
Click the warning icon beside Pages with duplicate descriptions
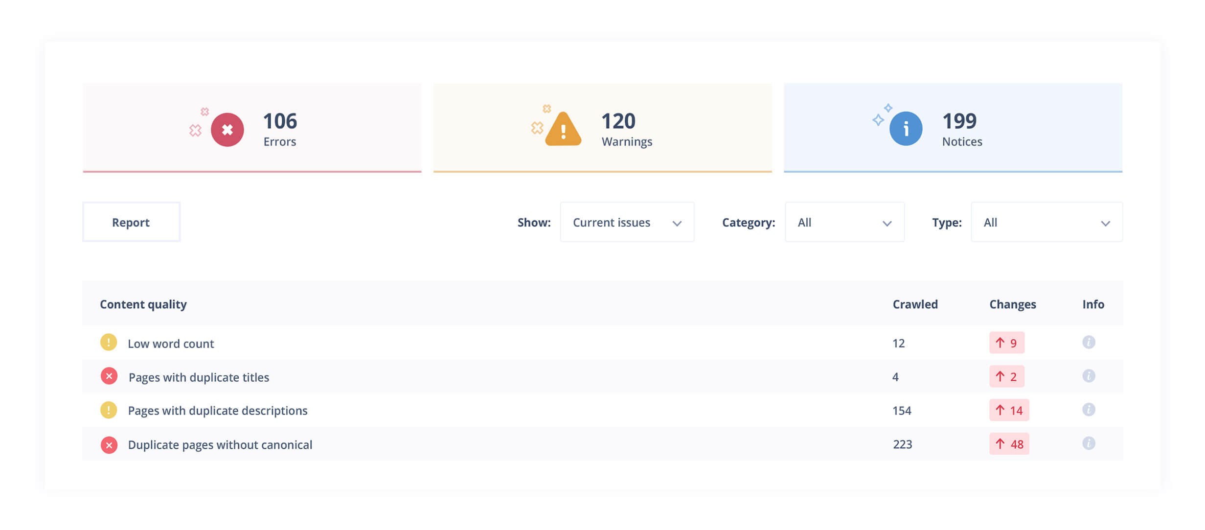(109, 411)
